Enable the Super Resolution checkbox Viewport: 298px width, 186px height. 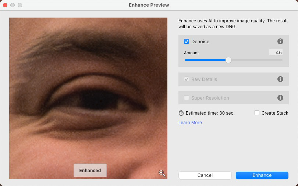(187, 98)
